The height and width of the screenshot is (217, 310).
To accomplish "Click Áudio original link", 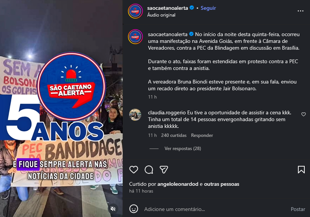I will click(x=161, y=15).
